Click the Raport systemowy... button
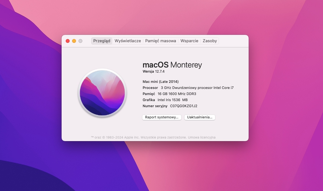Viewport: 323px width, 191px height. [162, 117]
